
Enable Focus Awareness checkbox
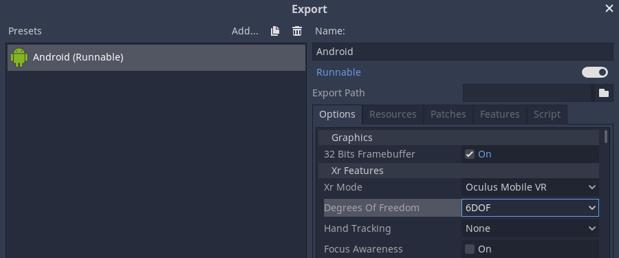(x=469, y=249)
